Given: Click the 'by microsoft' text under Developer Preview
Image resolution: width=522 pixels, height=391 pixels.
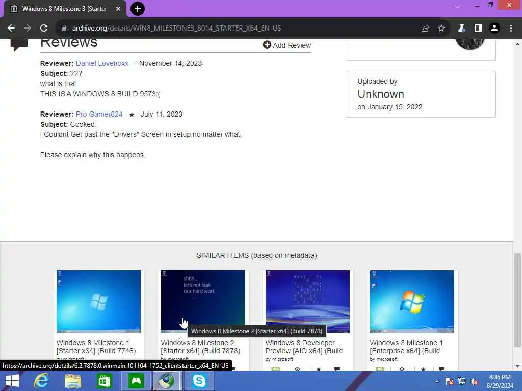Looking at the screenshot, I should click(279, 359).
